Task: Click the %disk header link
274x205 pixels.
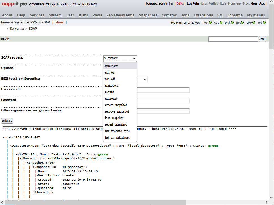Action: [213, 3]
